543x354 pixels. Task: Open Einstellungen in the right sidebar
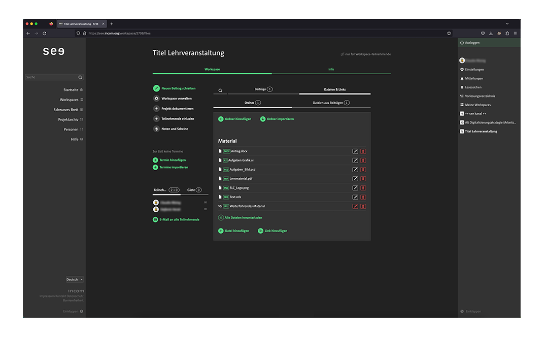click(x=471, y=70)
